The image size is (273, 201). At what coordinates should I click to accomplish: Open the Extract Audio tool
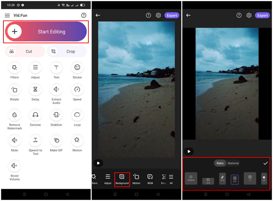[56, 89]
